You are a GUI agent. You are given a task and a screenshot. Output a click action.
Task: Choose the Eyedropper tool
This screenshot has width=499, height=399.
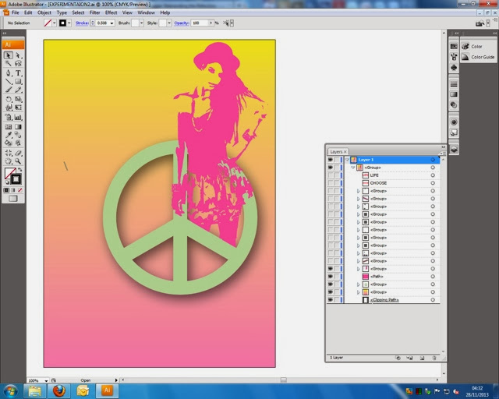pyautogui.click(x=9, y=135)
